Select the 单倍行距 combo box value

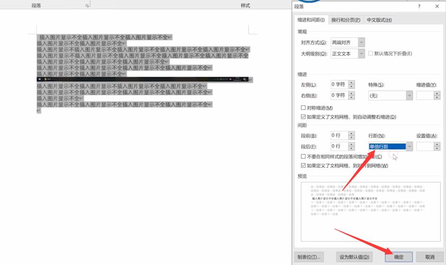click(387, 146)
